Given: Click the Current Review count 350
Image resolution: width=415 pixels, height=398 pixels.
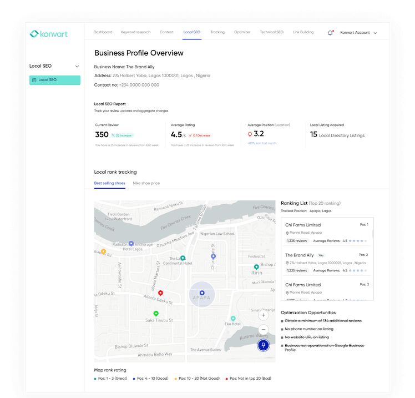Looking at the screenshot, I should click(x=102, y=134).
